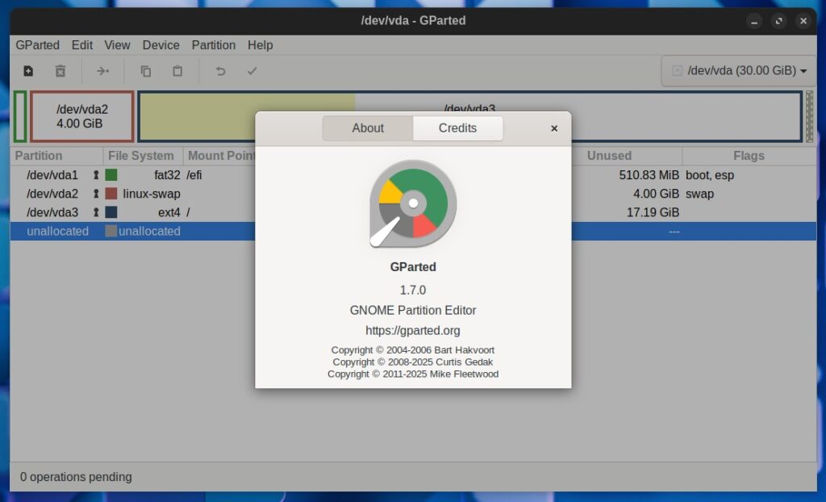
Task: Click the key icon next to /dev/vda3
Action: (x=96, y=212)
